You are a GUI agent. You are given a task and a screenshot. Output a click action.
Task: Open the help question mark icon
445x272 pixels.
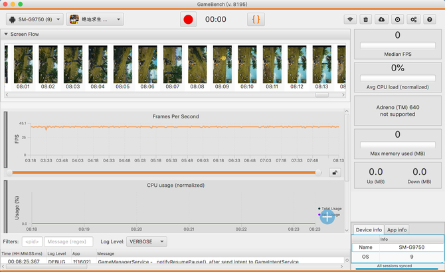pos(429,19)
